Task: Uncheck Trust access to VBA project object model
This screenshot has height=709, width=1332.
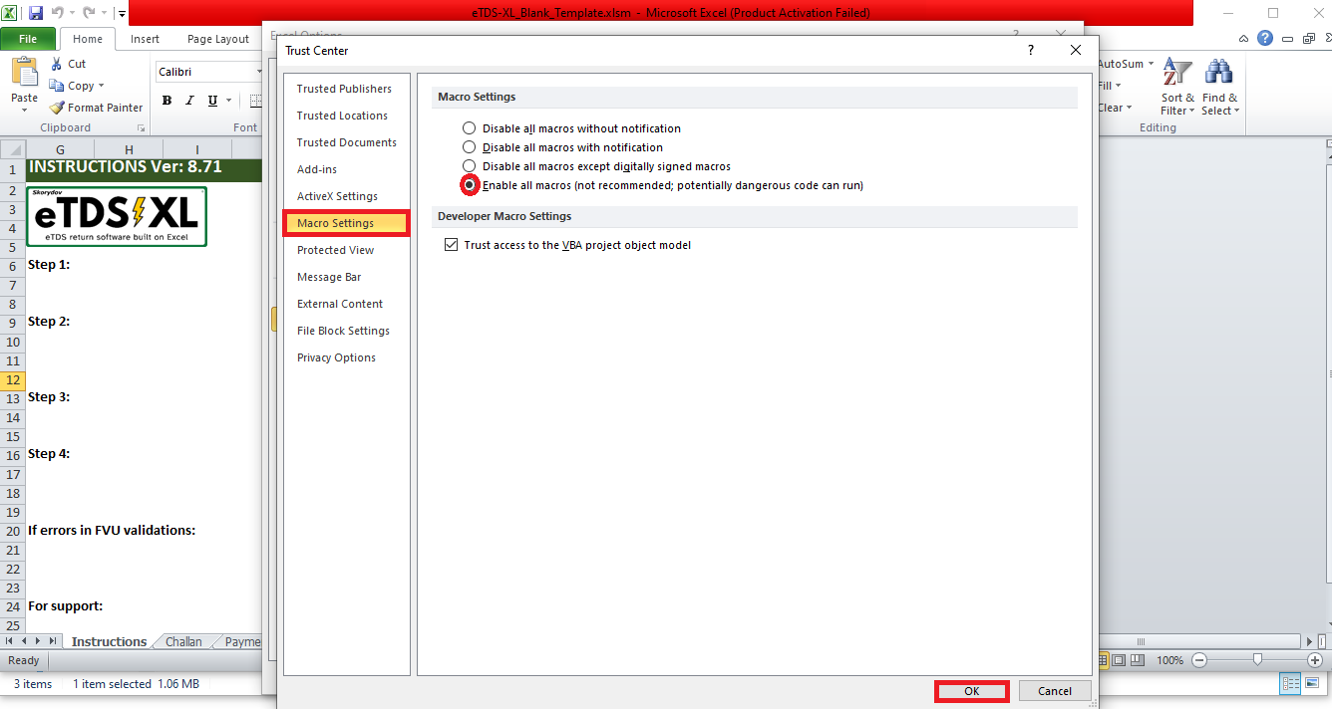Action: (451, 244)
